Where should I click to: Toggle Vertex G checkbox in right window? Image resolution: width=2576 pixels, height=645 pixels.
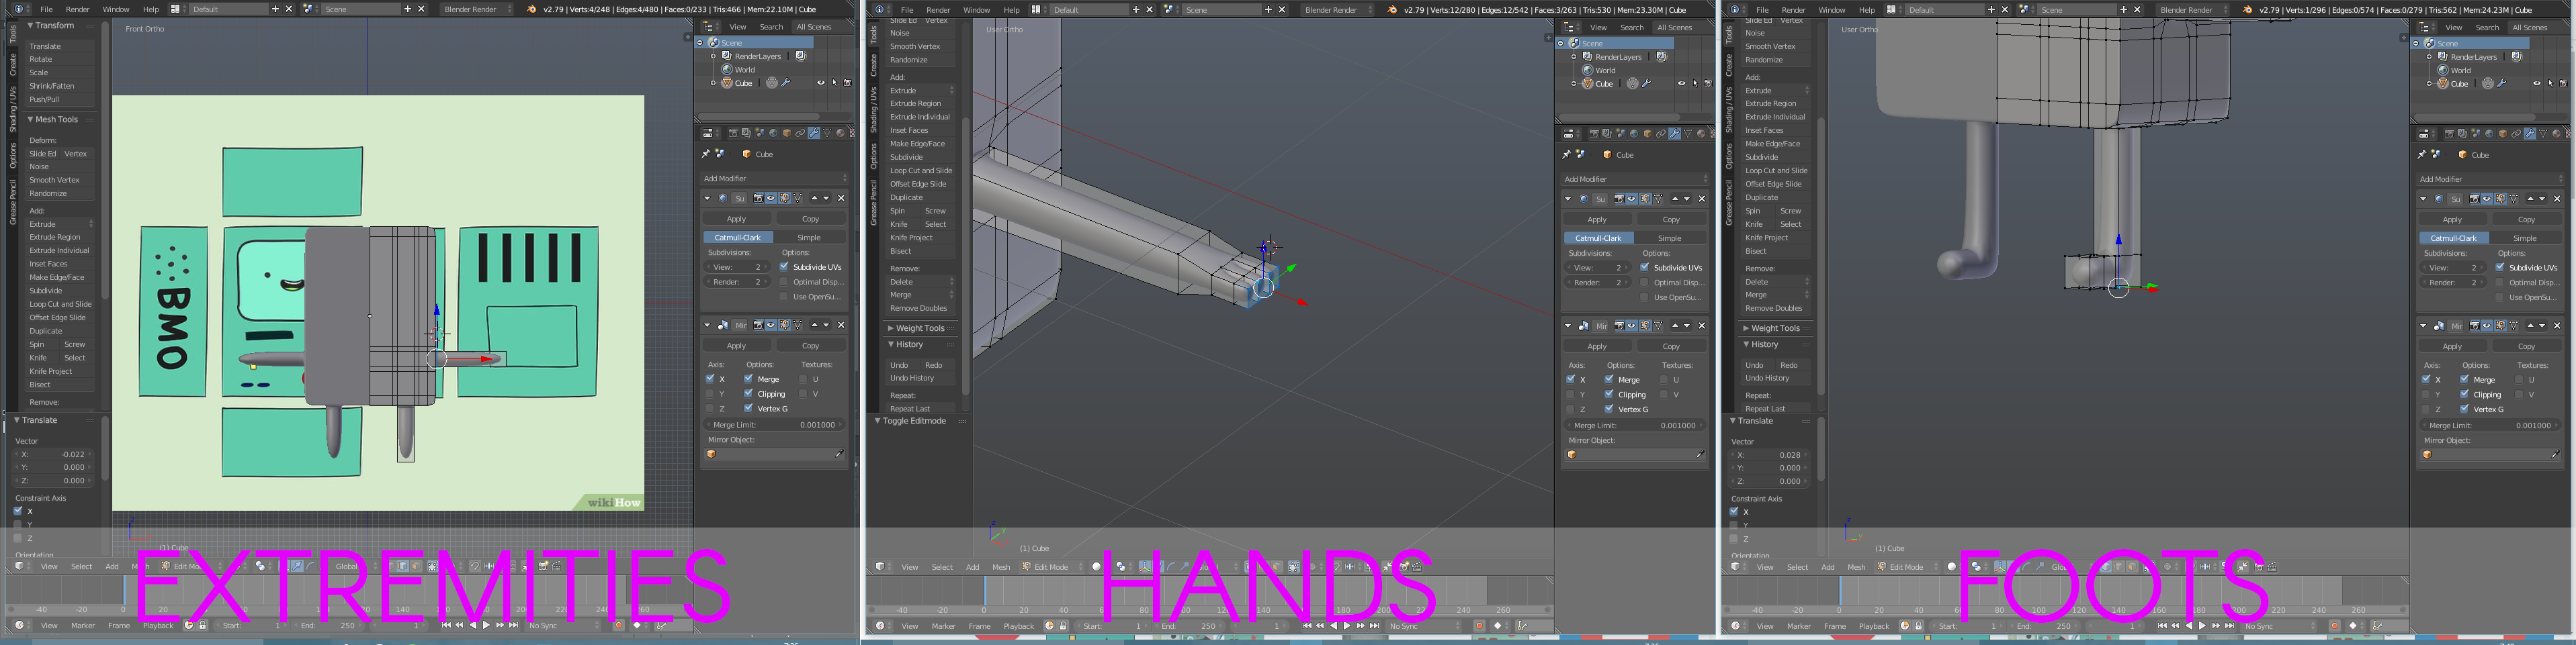(x=2464, y=409)
